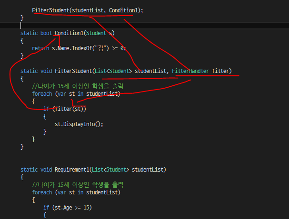Place the cursor on the highlighted empty line
289x219 pixels.
pos(145,26)
